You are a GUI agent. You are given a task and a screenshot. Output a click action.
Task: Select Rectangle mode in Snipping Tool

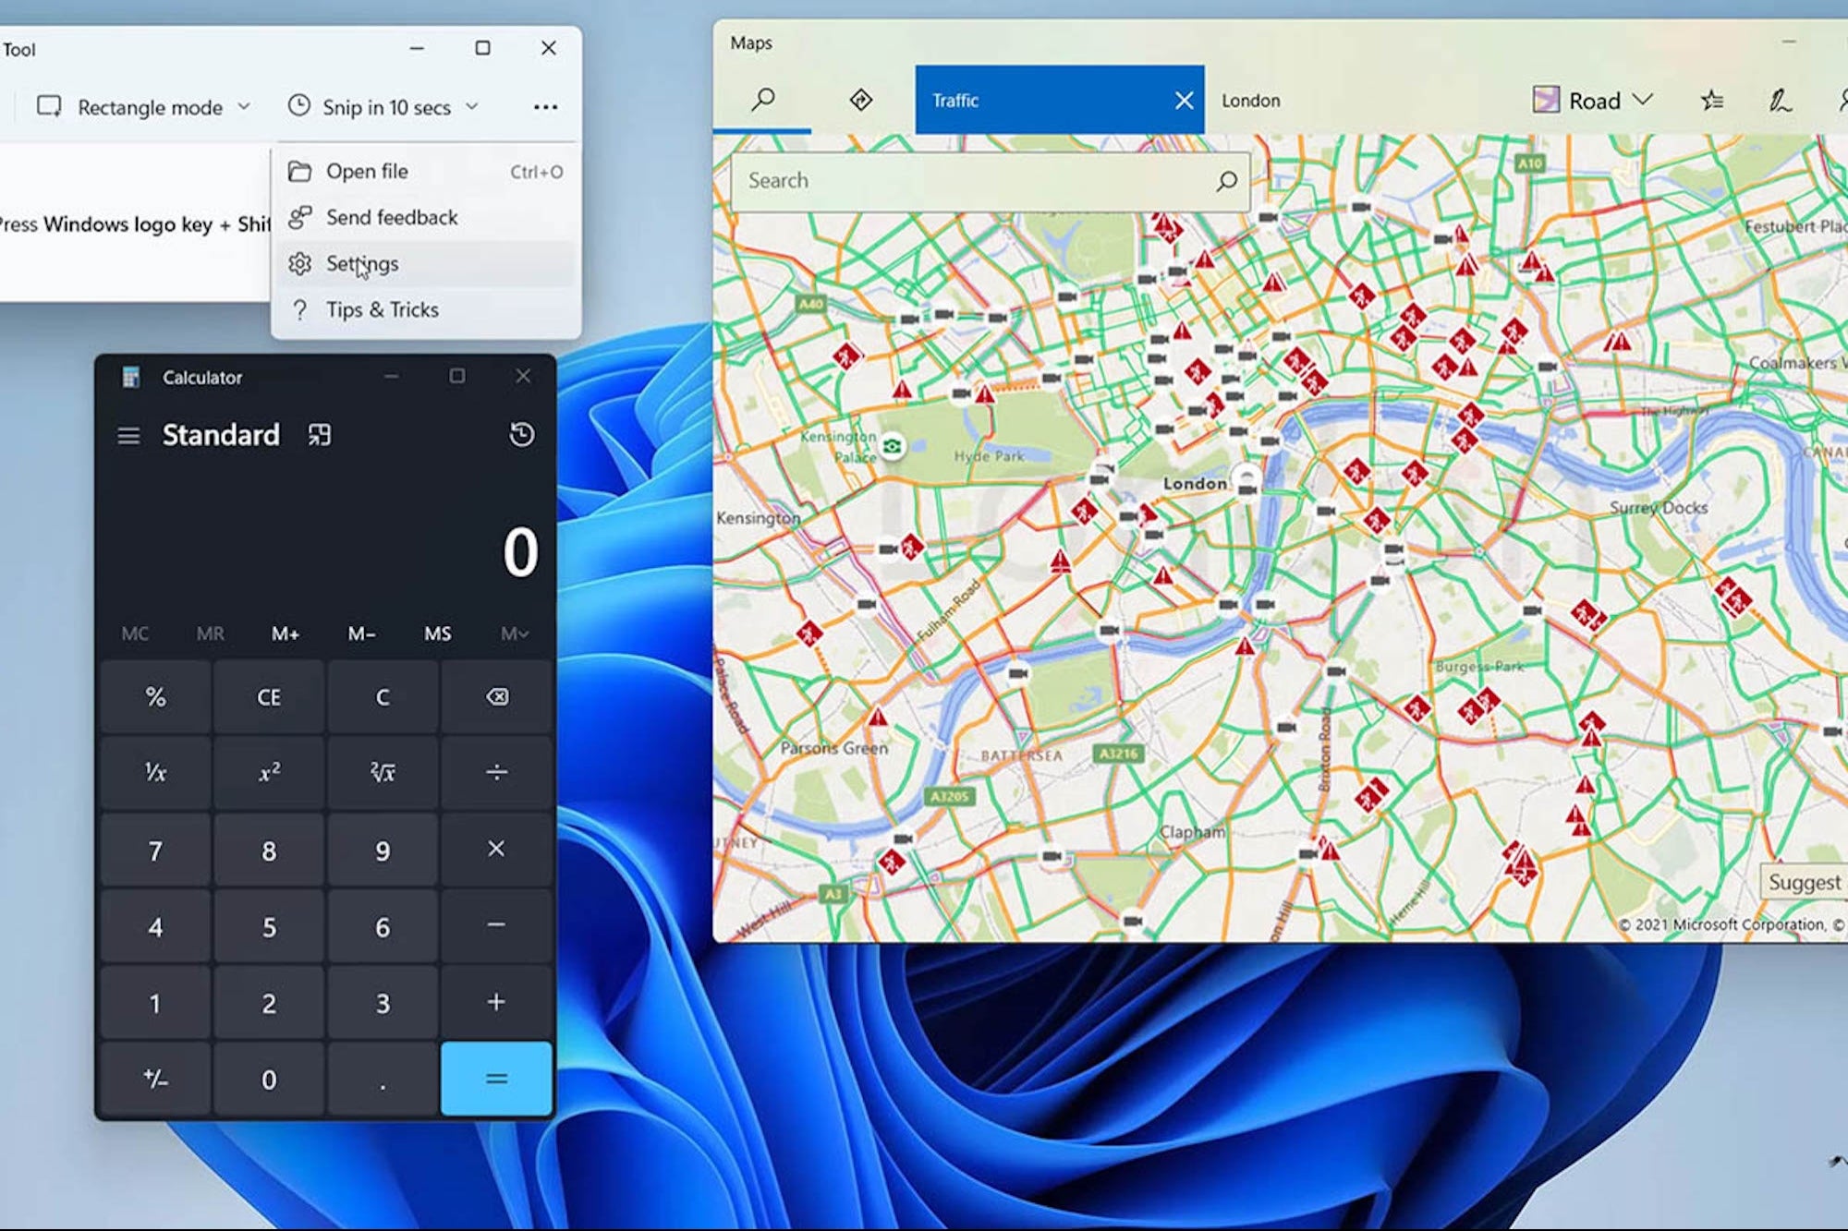click(x=143, y=106)
